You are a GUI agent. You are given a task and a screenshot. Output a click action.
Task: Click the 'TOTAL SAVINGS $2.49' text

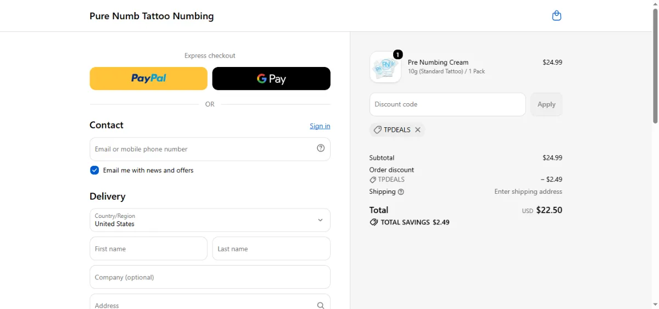point(415,222)
